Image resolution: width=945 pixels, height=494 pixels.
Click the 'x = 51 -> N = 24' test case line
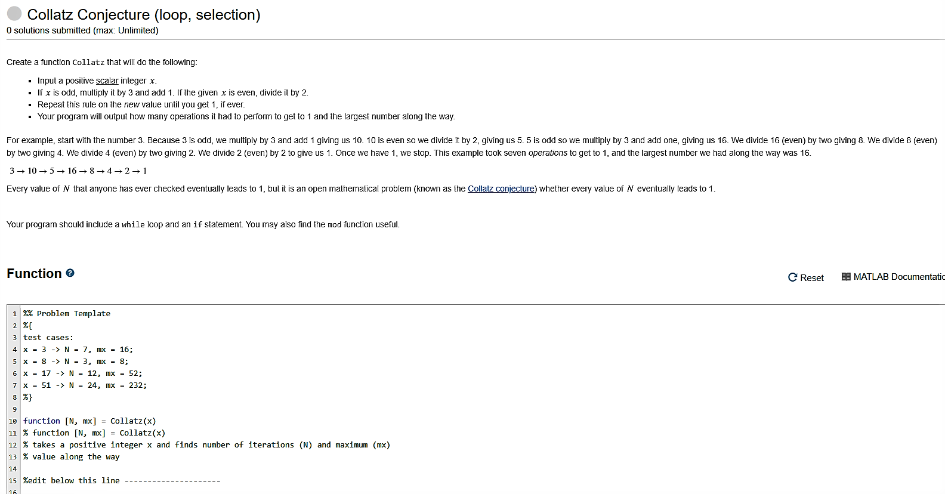click(85, 385)
